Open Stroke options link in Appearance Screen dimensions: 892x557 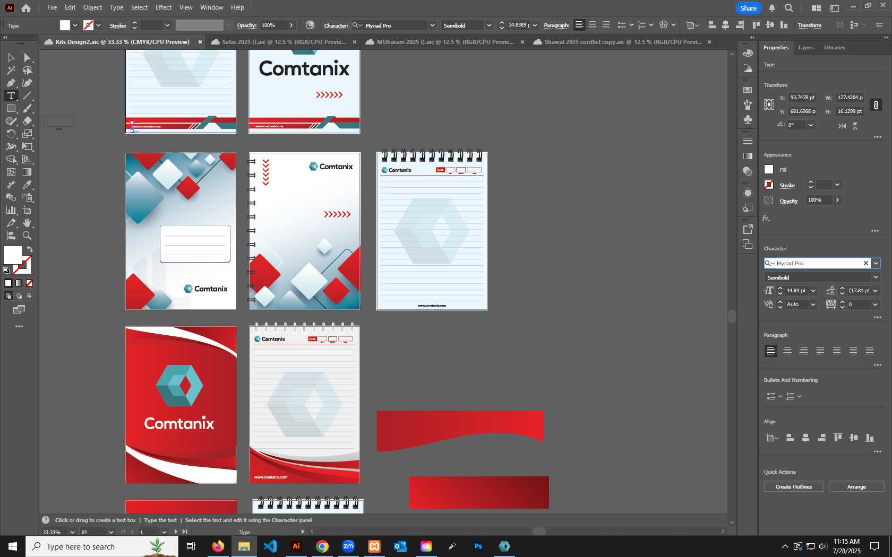pos(787,186)
